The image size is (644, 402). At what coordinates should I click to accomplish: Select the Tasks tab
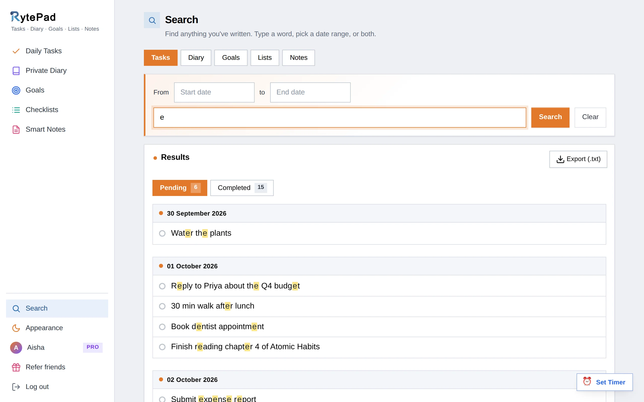(x=160, y=58)
